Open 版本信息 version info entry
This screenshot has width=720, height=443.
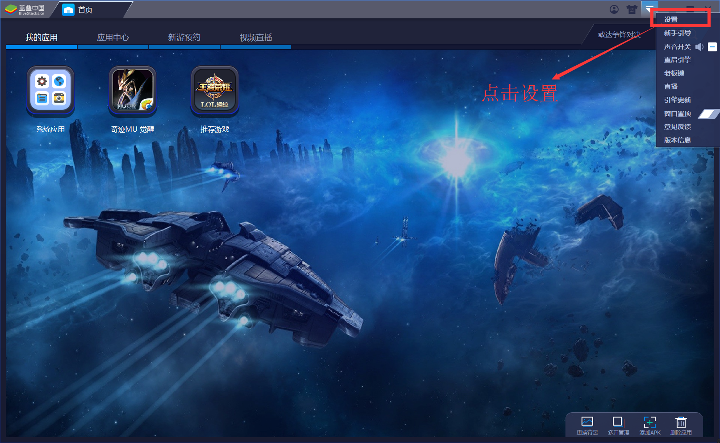(x=678, y=140)
